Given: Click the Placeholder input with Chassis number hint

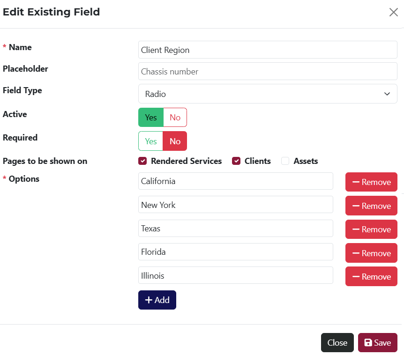Looking at the screenshot, I should pyautogui.click(x=268, y=71).
